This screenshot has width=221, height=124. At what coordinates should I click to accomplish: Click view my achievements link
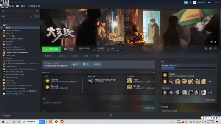pos(210,100)
